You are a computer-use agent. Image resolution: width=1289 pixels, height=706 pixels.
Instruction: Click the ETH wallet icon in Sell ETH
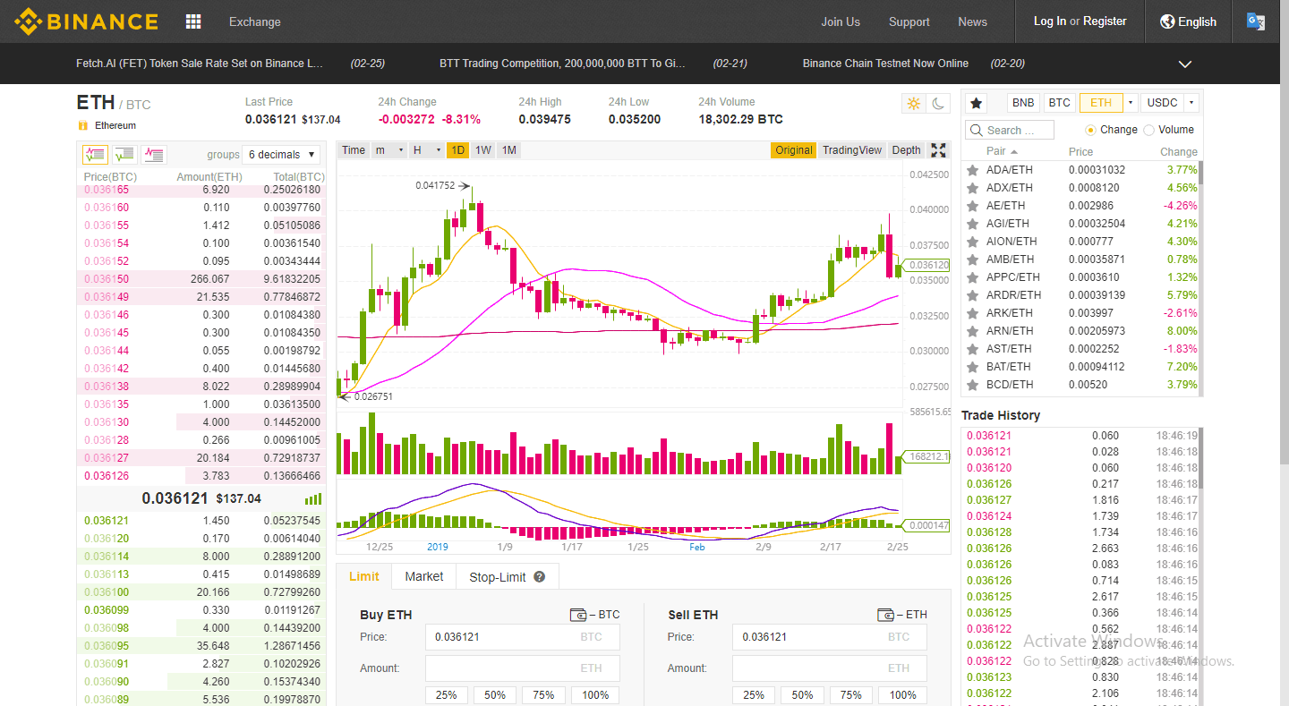[x=886, y=615]
